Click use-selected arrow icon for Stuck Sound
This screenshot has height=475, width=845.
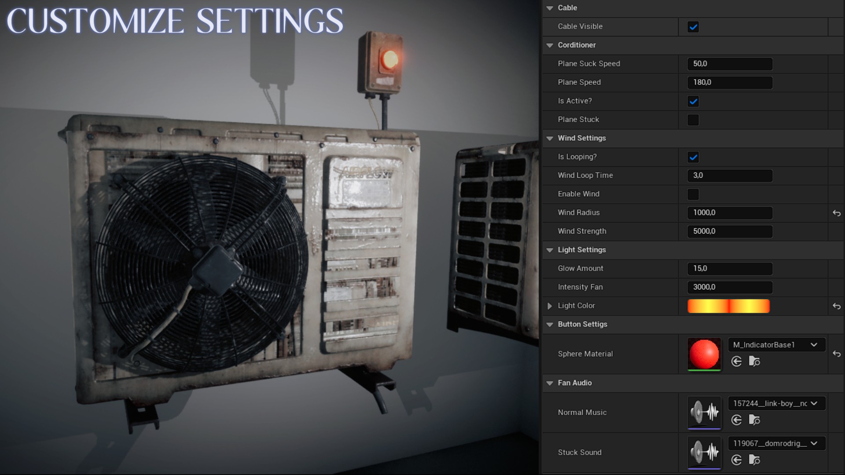[x=736, y=460]
